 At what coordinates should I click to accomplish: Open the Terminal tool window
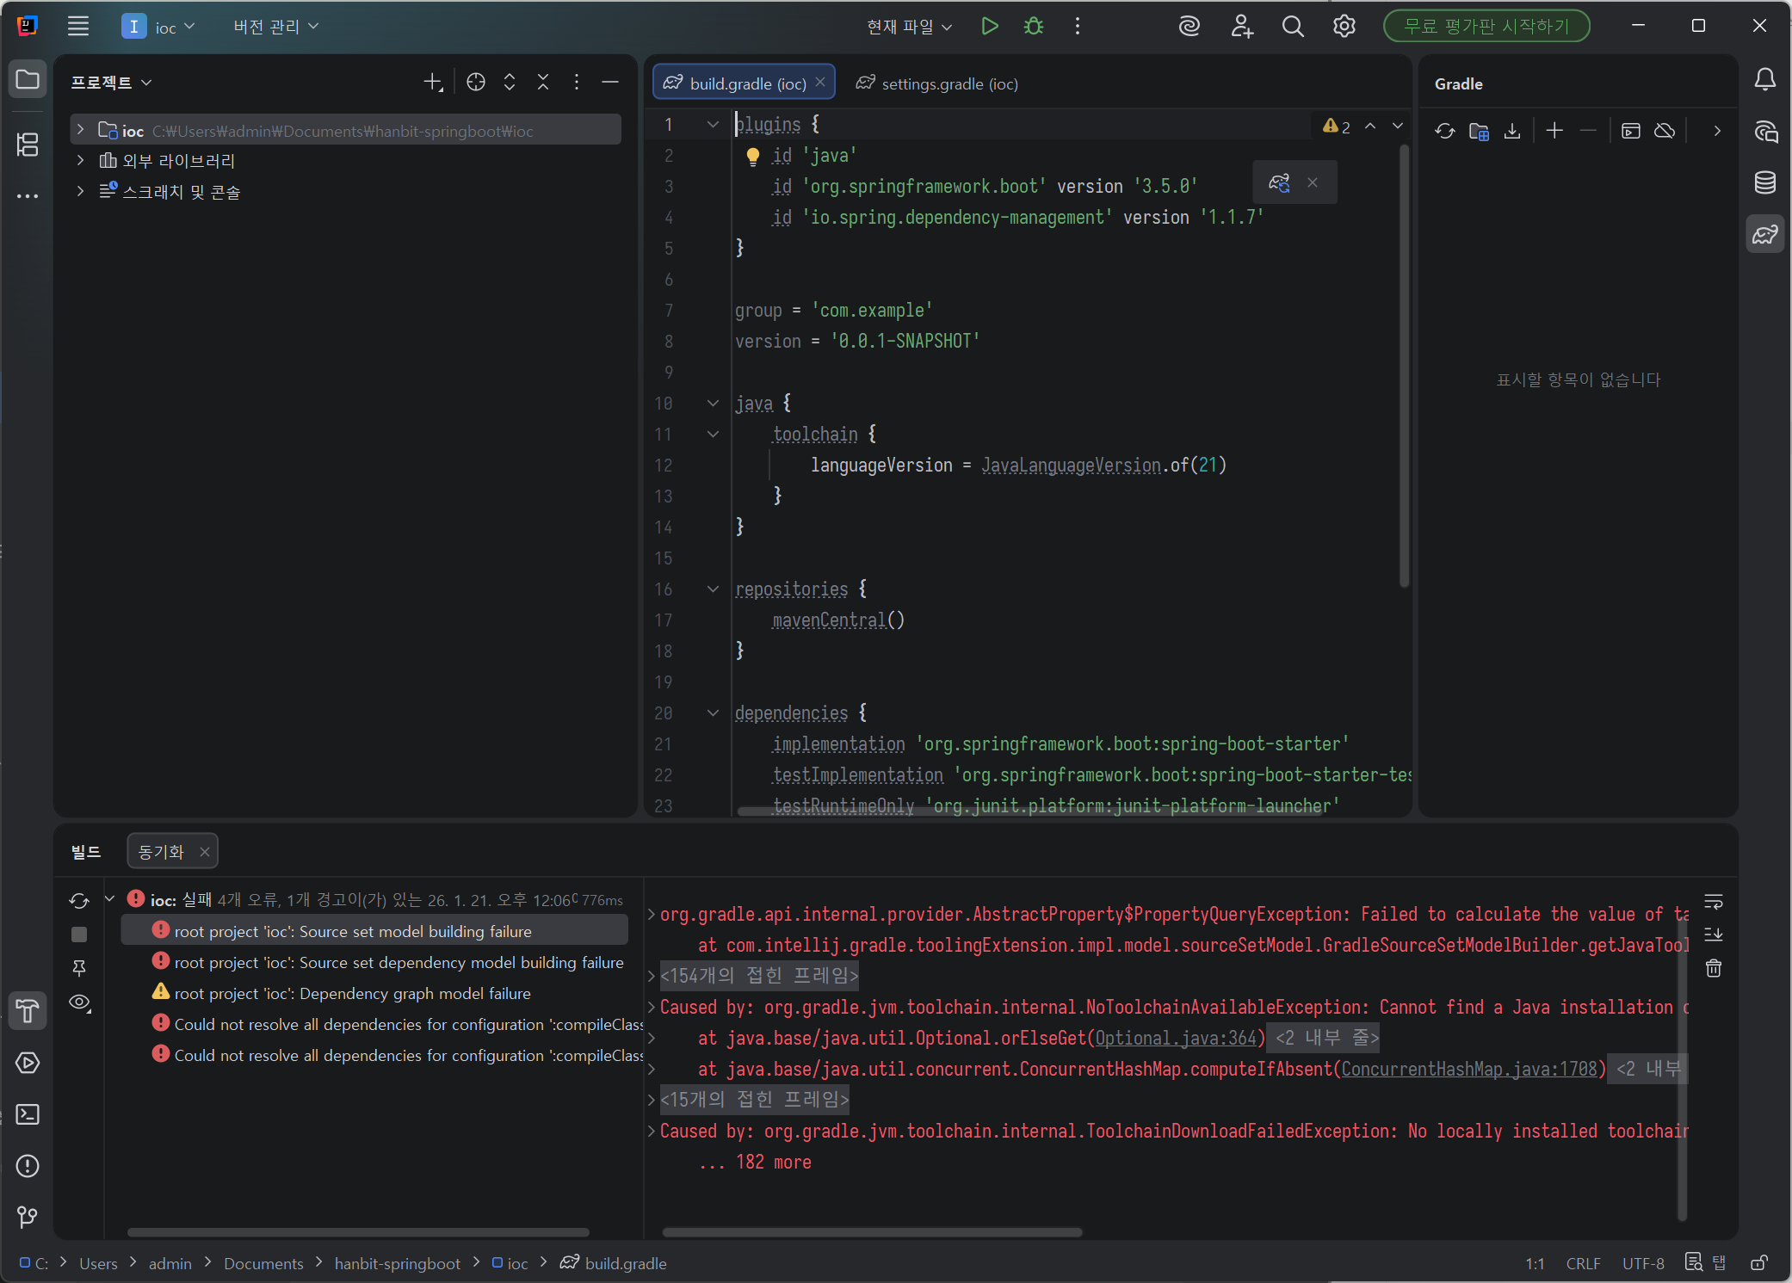click(28, 1114)
